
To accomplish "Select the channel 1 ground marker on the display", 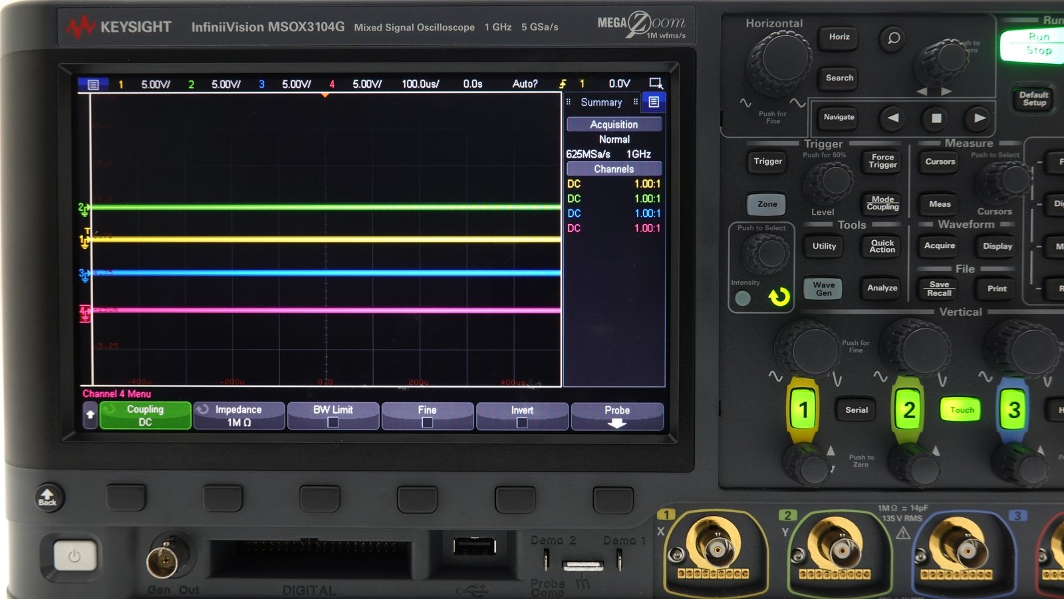I will click(84, 240).
